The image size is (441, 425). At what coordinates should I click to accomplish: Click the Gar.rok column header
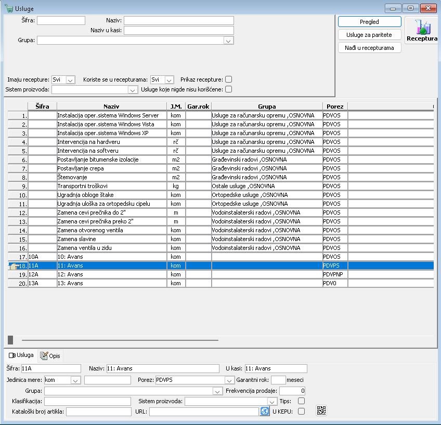tap(198, 107)
